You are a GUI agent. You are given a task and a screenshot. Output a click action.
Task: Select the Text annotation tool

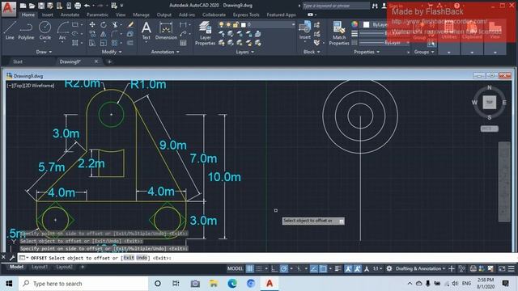[x=146, y=31]
